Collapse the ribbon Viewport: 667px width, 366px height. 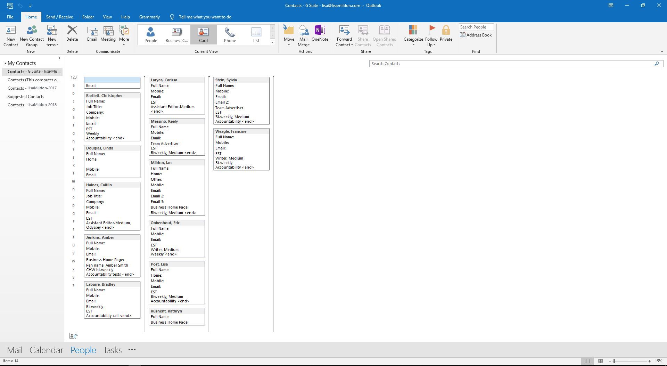(x=662, y=51)
